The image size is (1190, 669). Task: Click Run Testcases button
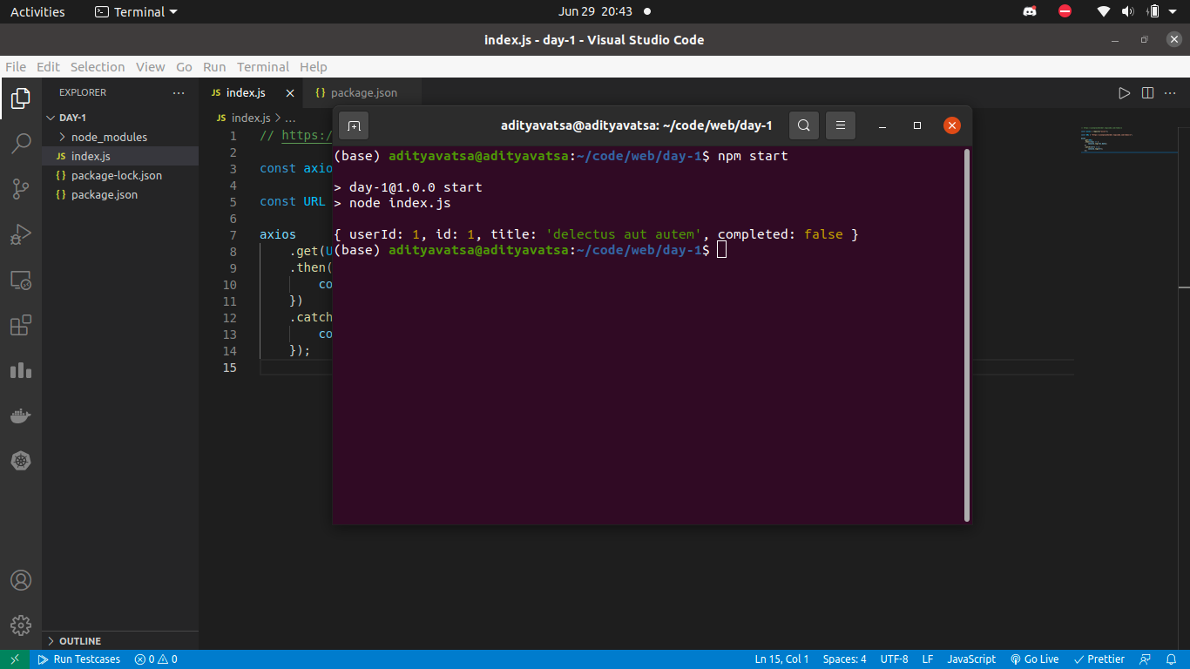click(79, 659)
